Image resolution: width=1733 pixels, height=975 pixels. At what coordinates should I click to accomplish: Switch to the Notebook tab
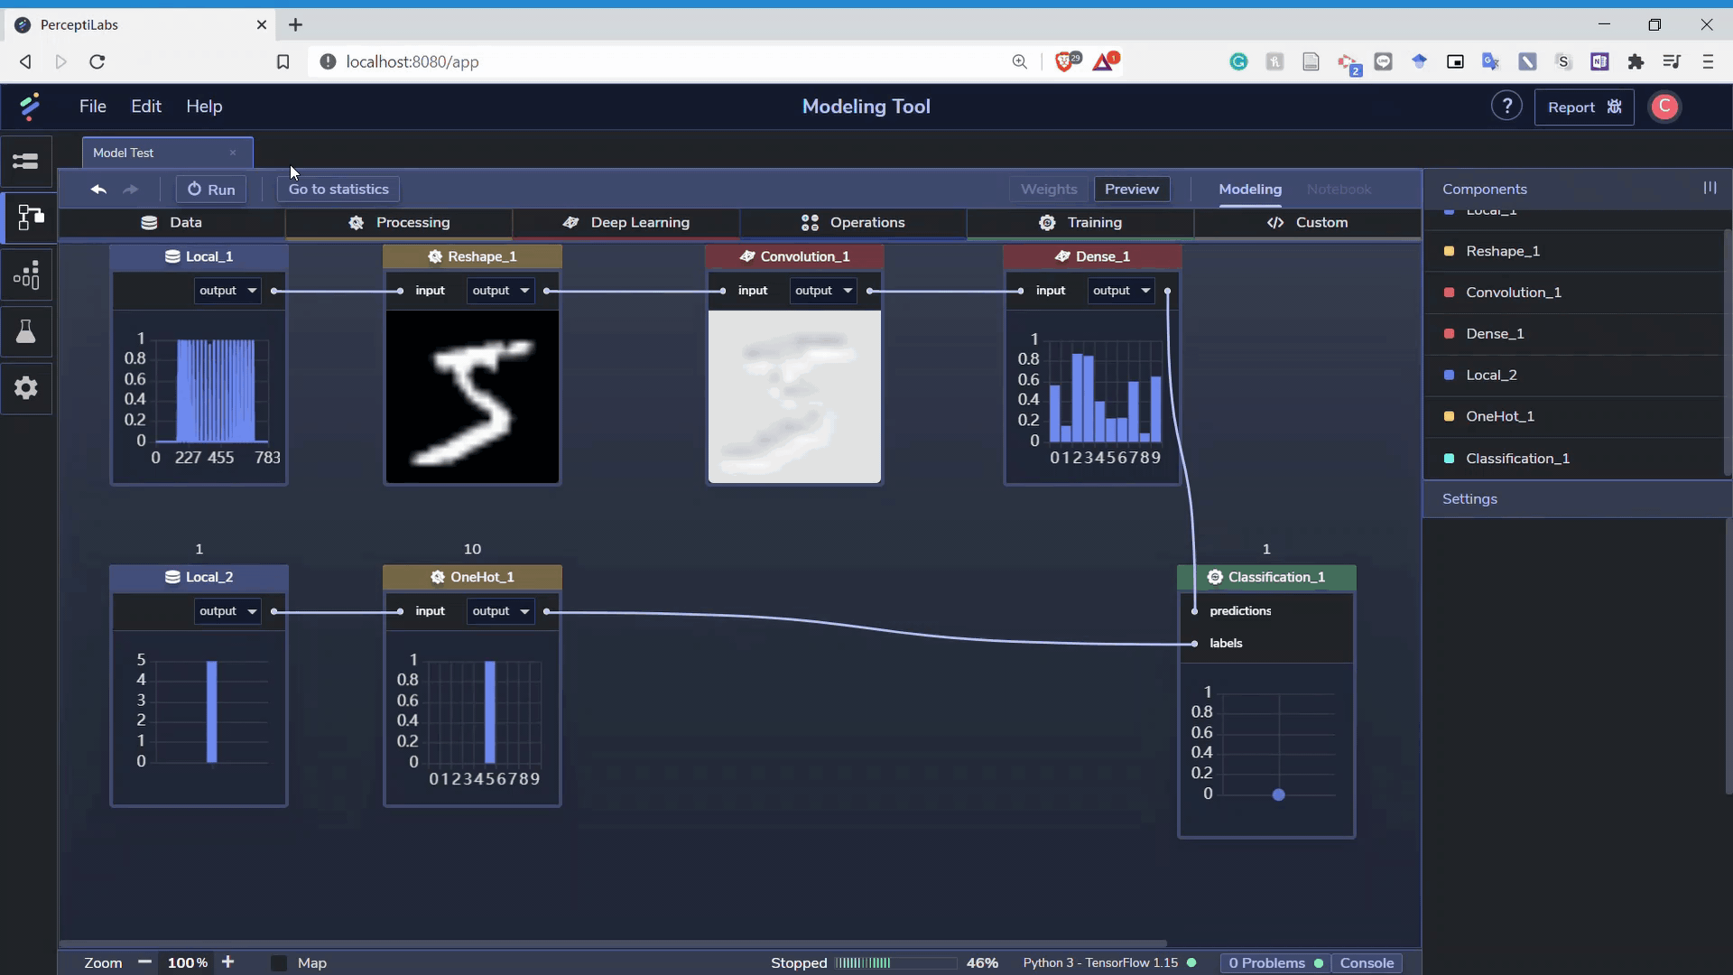click(x=1339, y=190)
